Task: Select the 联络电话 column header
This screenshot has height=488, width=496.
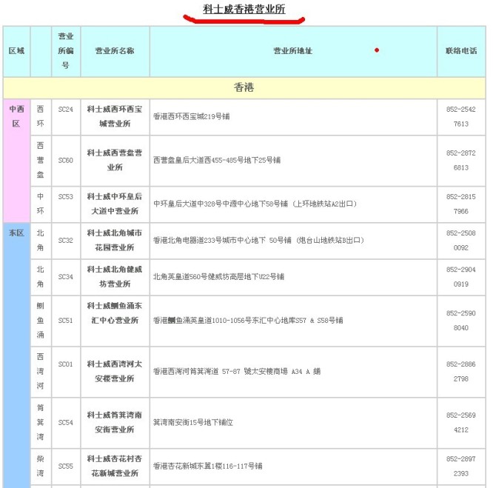Action: (461, 51)
